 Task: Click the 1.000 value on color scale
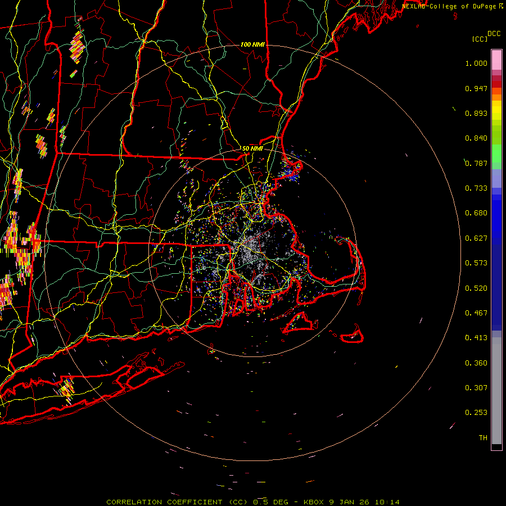pos(476,63)
